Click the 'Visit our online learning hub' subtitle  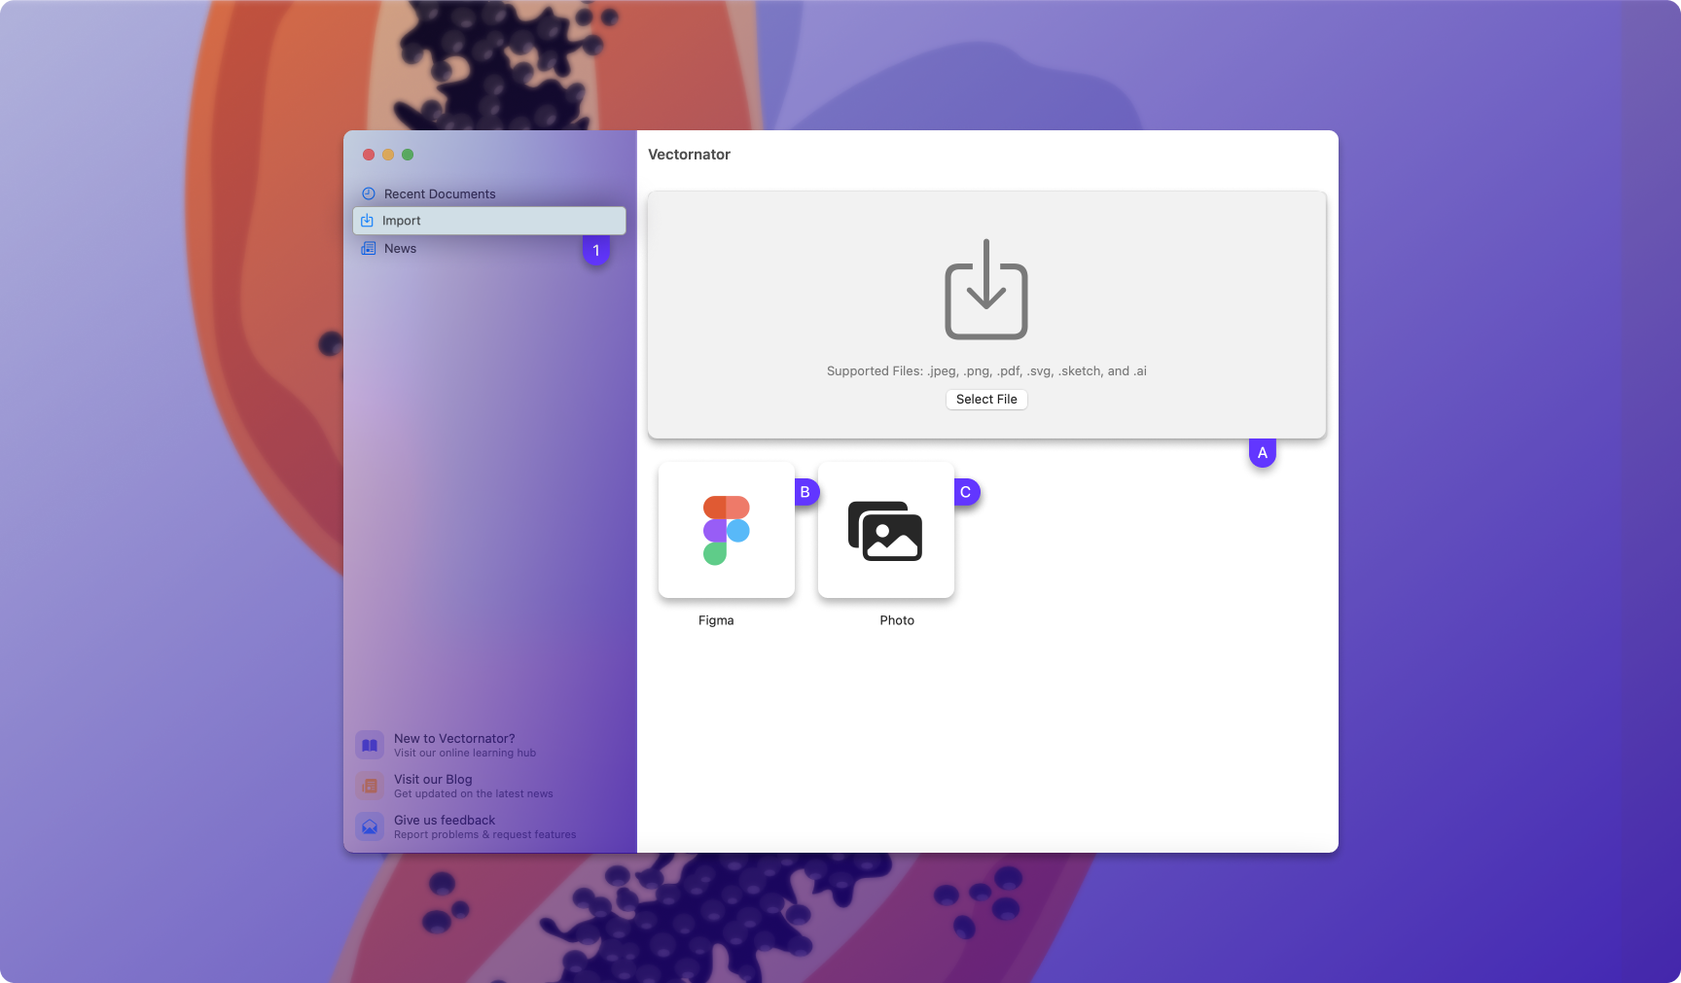point(465,753)
